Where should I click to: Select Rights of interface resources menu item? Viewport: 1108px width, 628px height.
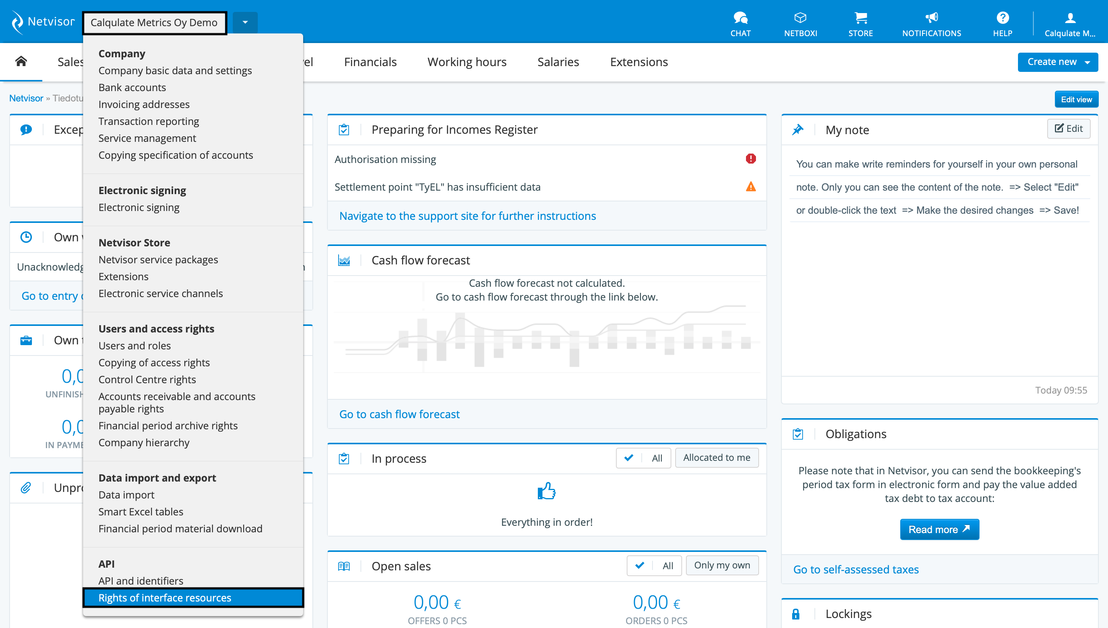click(x=193, y=598)
